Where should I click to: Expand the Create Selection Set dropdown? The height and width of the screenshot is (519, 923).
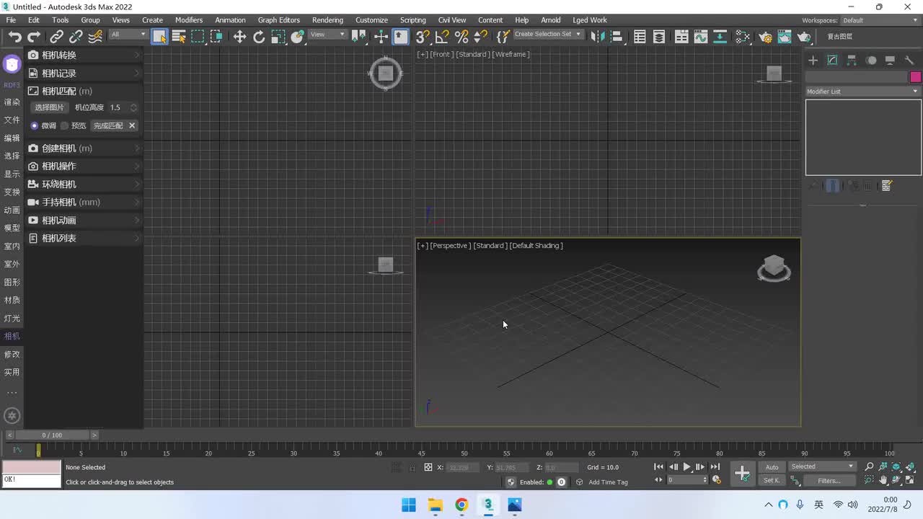(547, 34)
